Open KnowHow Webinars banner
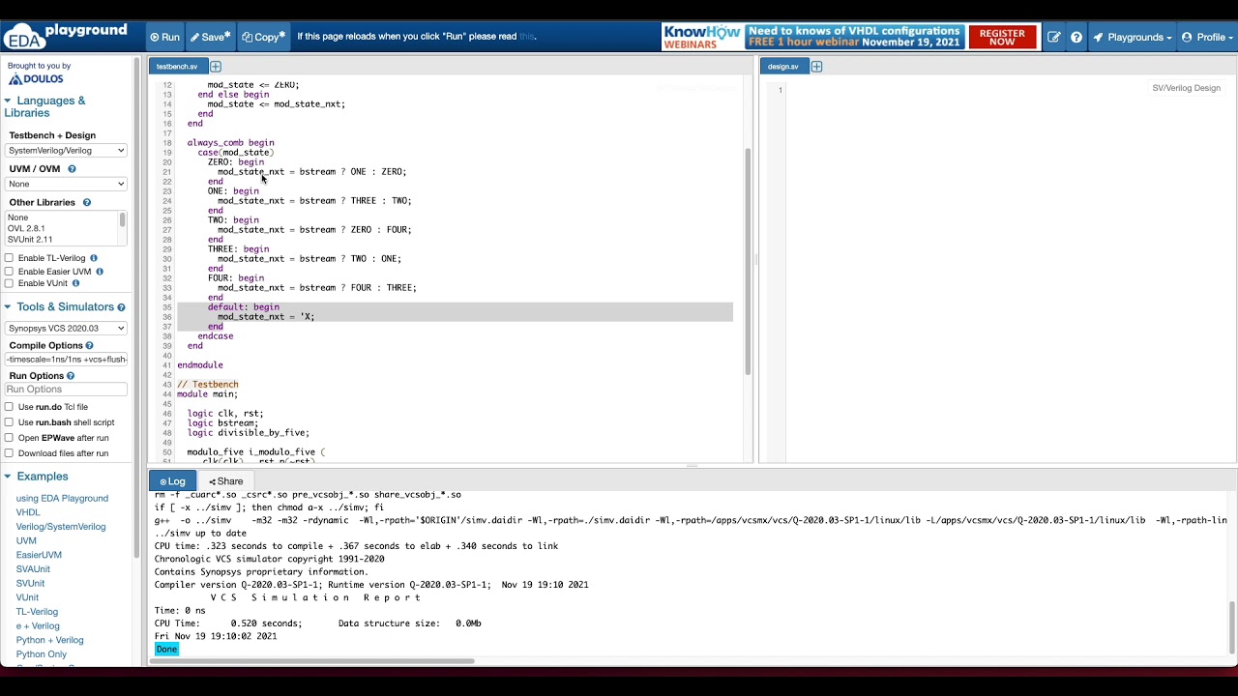This screenshot has height=696, width=1238. [x=813, y=37]
